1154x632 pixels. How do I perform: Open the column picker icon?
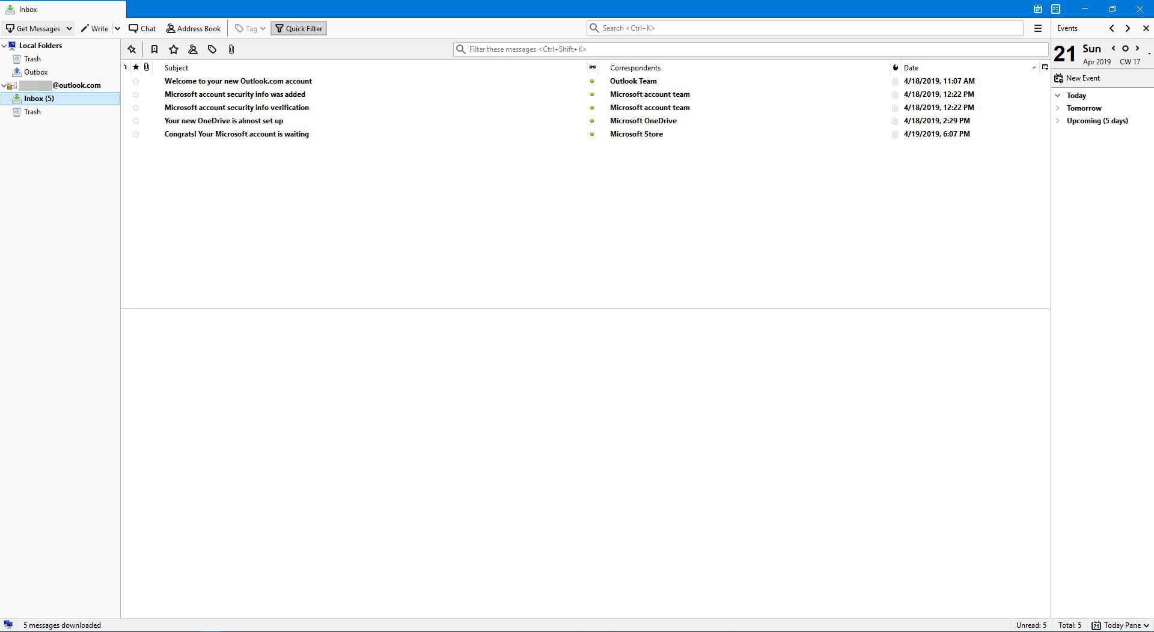click(1045, 67)
